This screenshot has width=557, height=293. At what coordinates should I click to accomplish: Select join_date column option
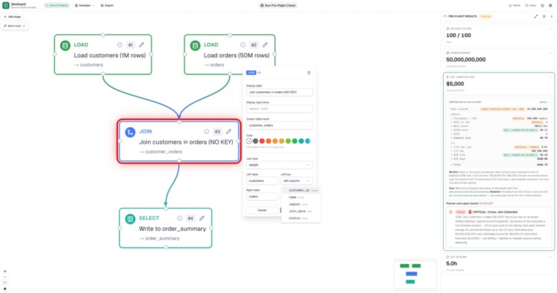point(301,211)
